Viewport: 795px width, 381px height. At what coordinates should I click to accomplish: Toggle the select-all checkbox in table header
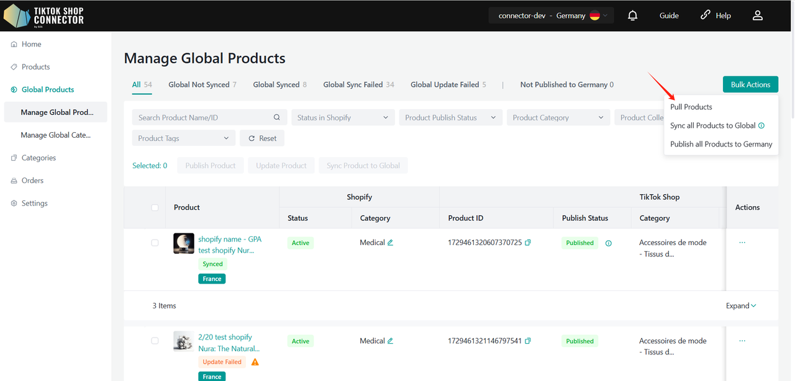coord(155,207)
